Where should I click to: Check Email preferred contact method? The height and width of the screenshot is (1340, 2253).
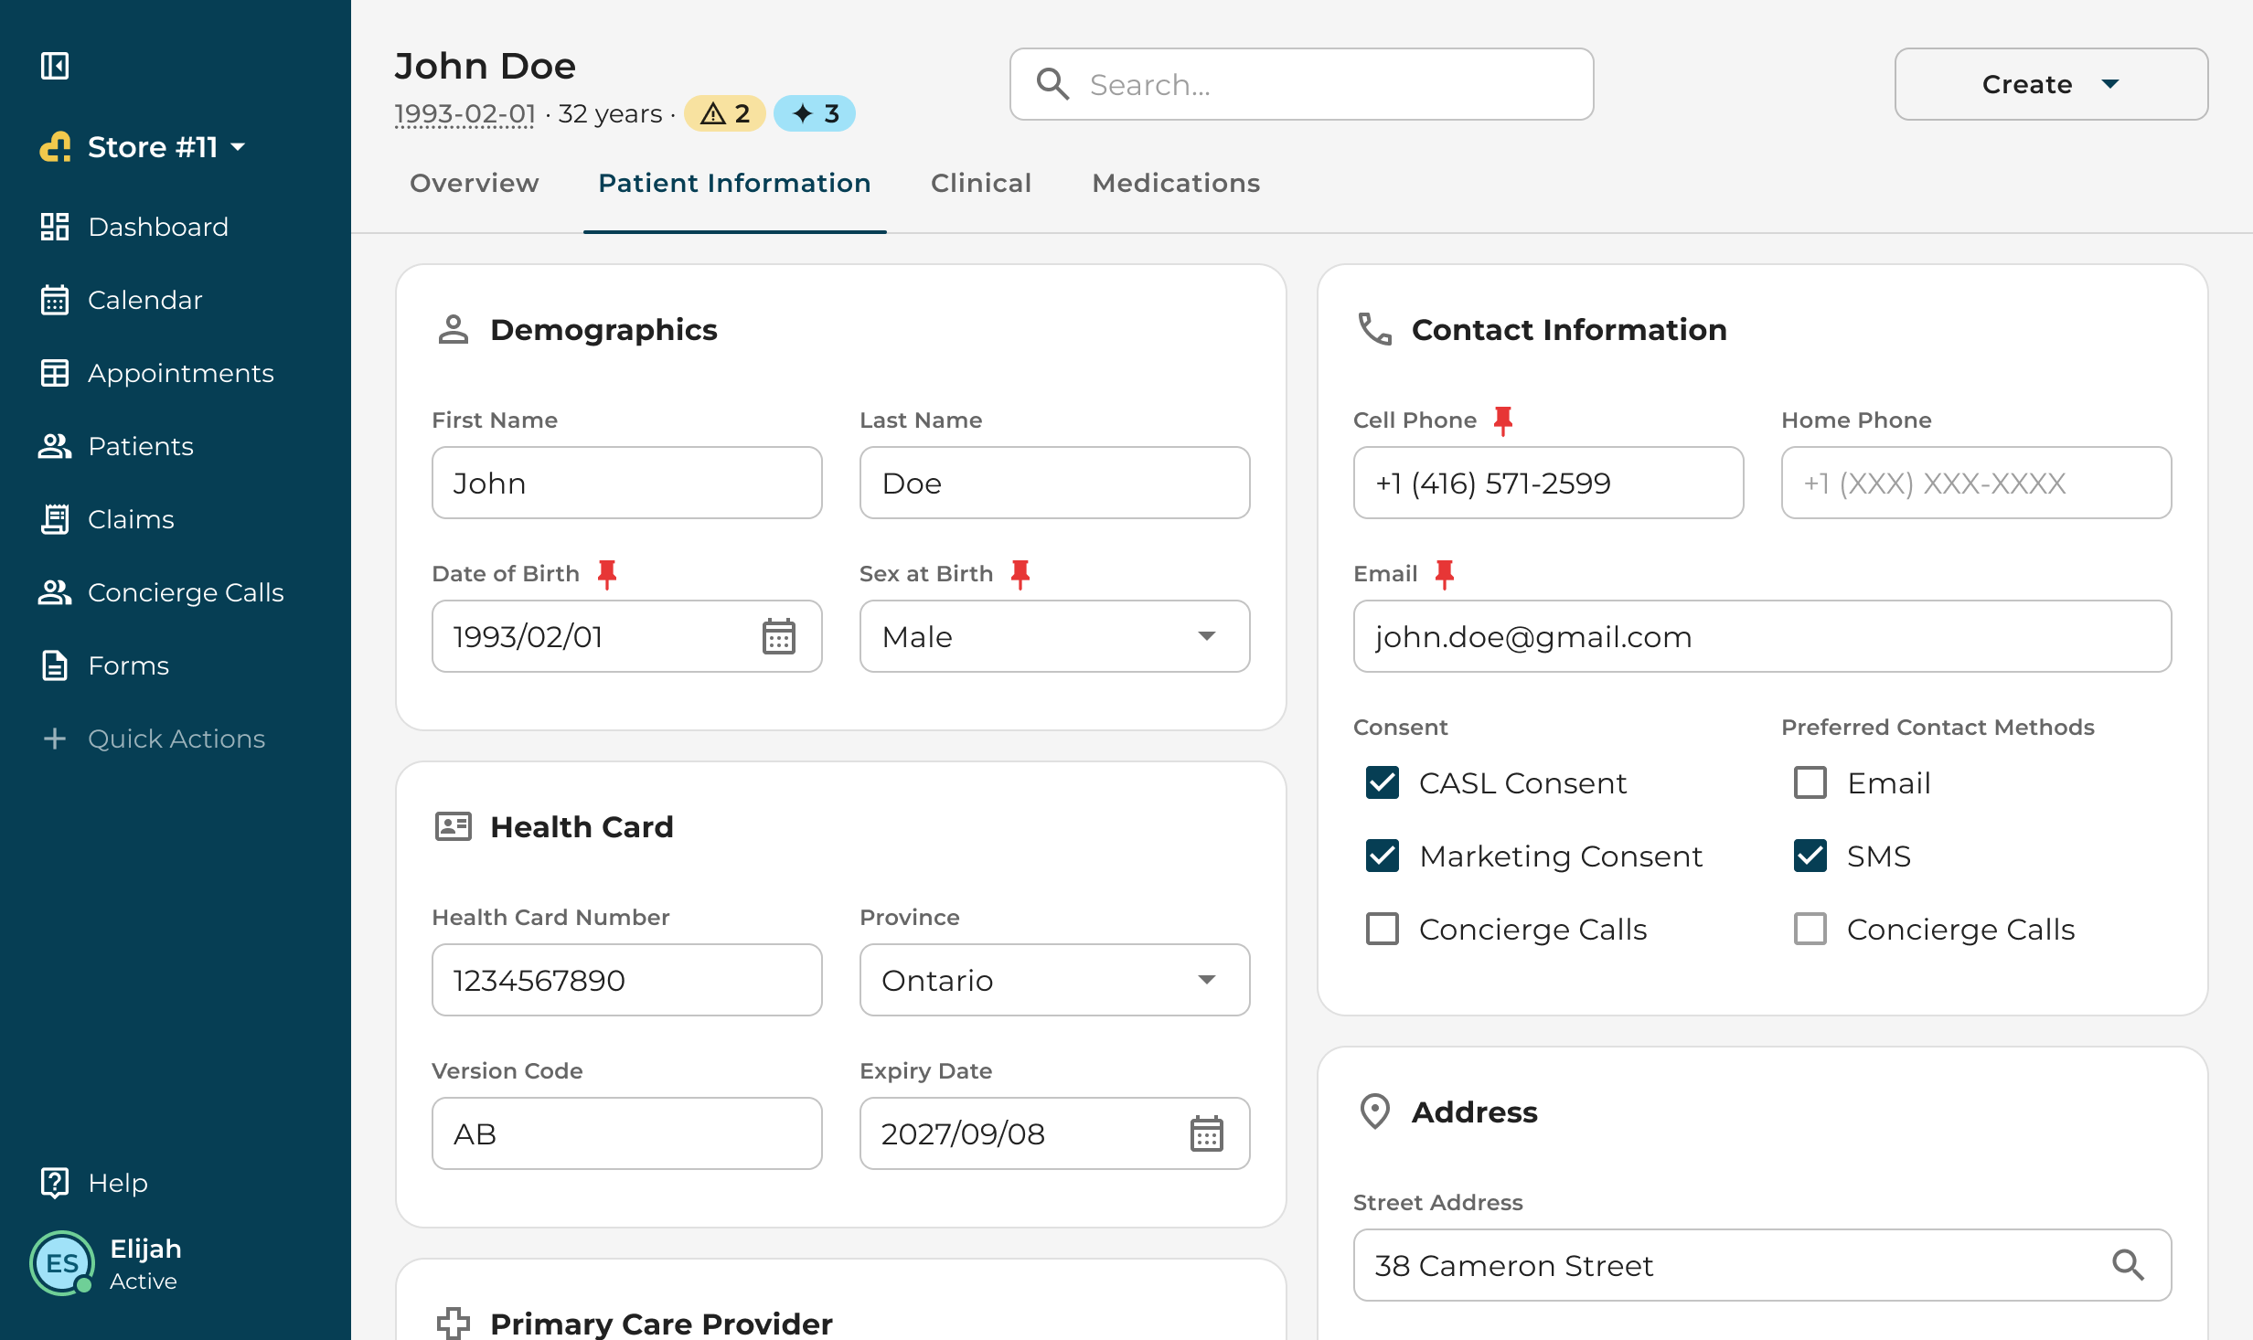(x=1810, y=782)
